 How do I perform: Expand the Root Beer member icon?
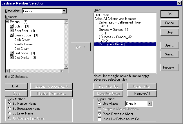click(12, 31)
